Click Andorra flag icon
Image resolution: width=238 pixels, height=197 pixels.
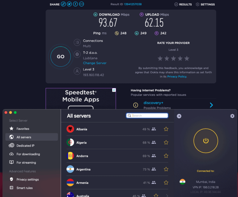point(70,156)
